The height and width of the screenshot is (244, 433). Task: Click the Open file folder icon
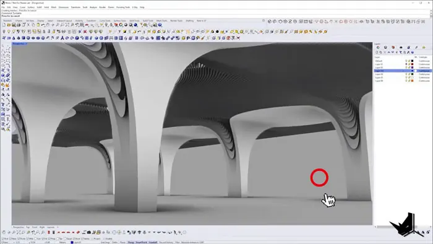9,25
